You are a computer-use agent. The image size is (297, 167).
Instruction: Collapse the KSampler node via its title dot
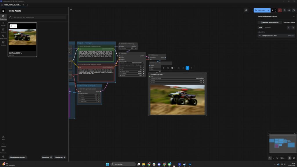point(120,53)
